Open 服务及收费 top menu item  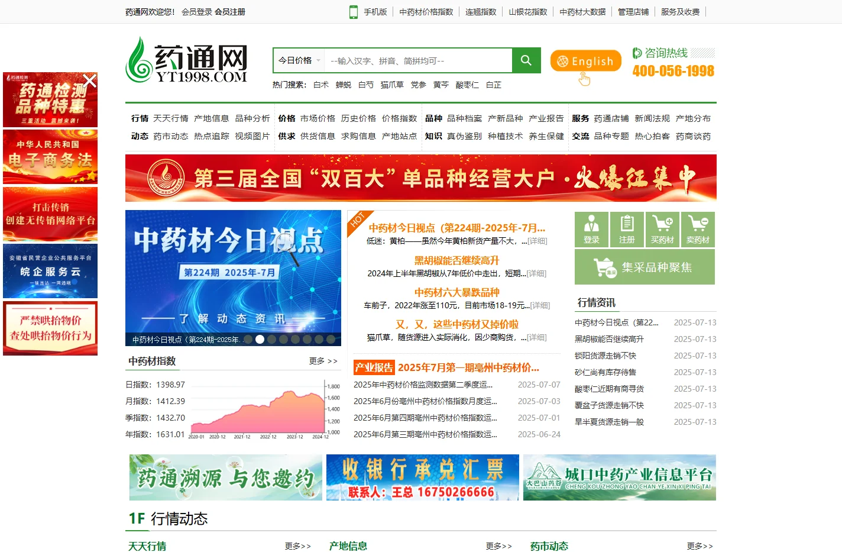680,12
